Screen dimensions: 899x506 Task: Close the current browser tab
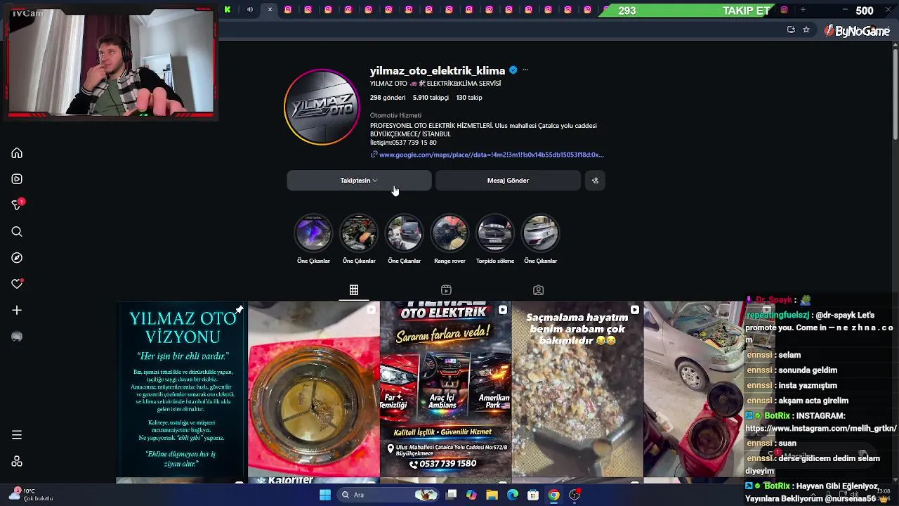tap(270, 10)
